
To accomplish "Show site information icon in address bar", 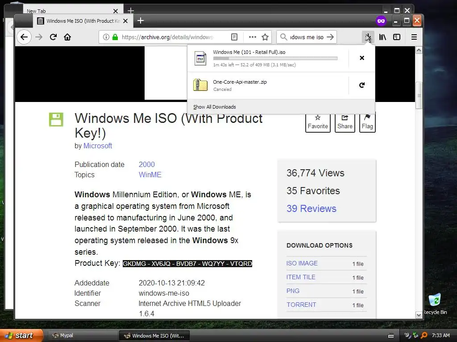I will pyautogui.click(x=106, y=37).
